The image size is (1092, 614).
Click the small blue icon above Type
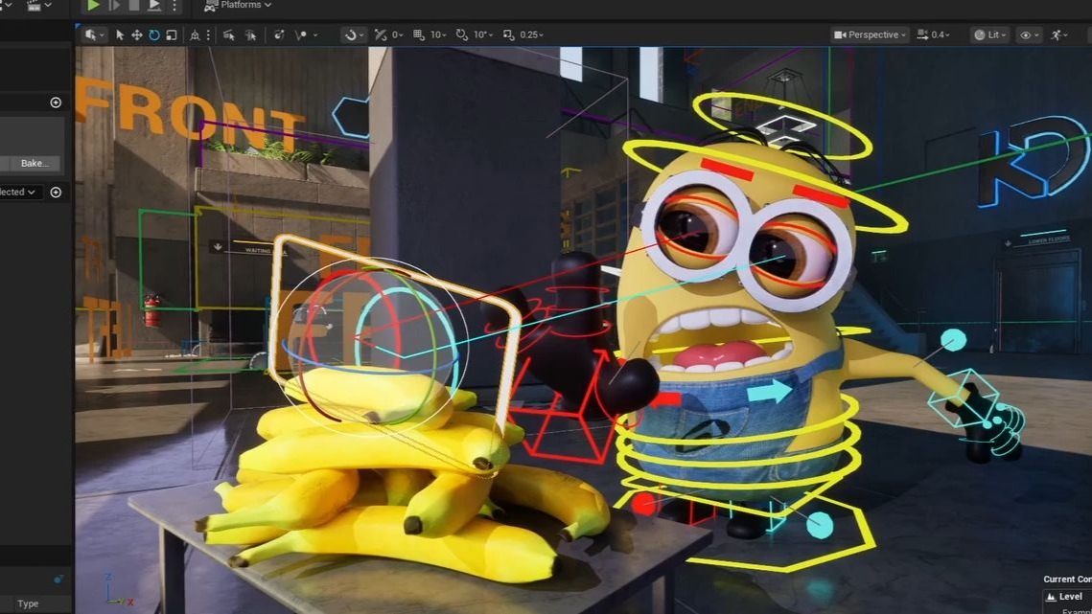pyautogui.click(x=58, y=579)
